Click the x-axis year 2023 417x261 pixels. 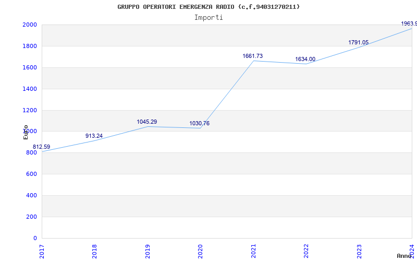(359, 252)
